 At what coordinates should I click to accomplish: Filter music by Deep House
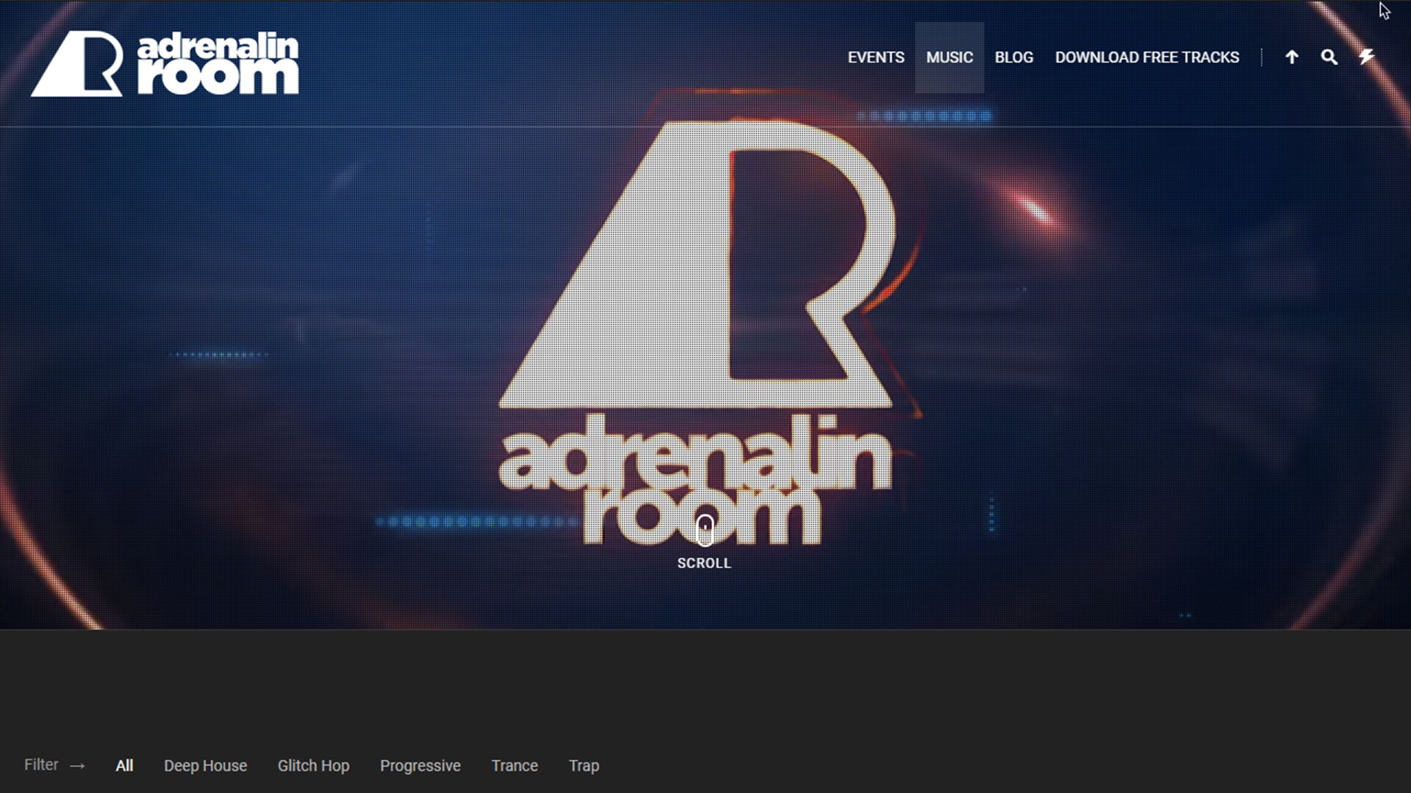coord(206,766)
